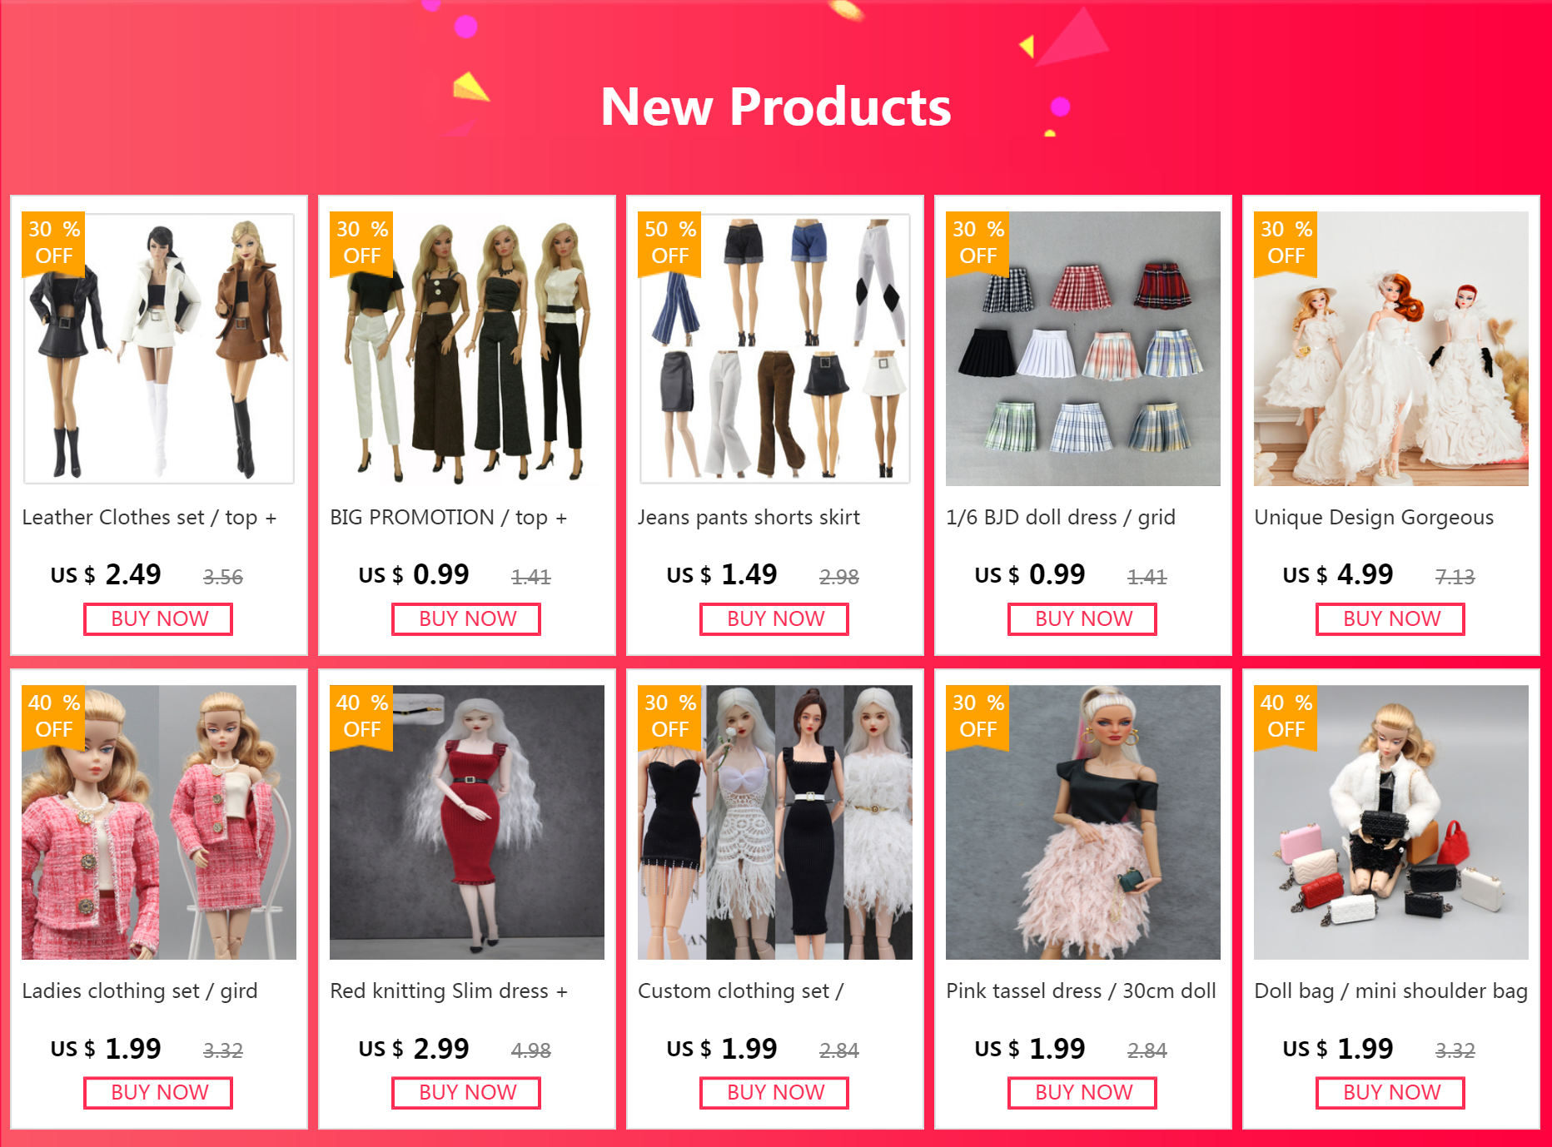Screen dimensions: 1552x1147
Task: Open the Custom clothing set title link
Action: pos(740,991)
